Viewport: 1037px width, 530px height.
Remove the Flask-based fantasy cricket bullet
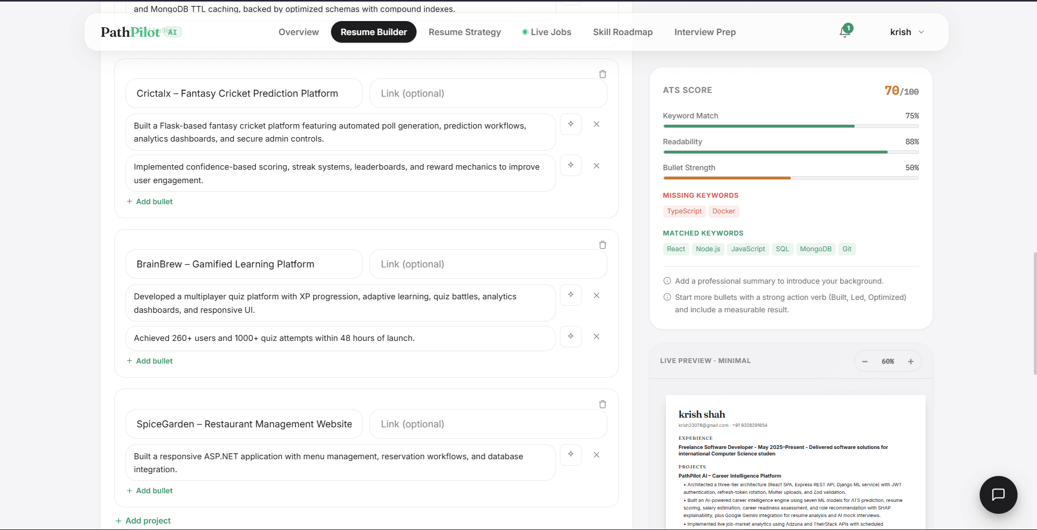coord(596,124)
